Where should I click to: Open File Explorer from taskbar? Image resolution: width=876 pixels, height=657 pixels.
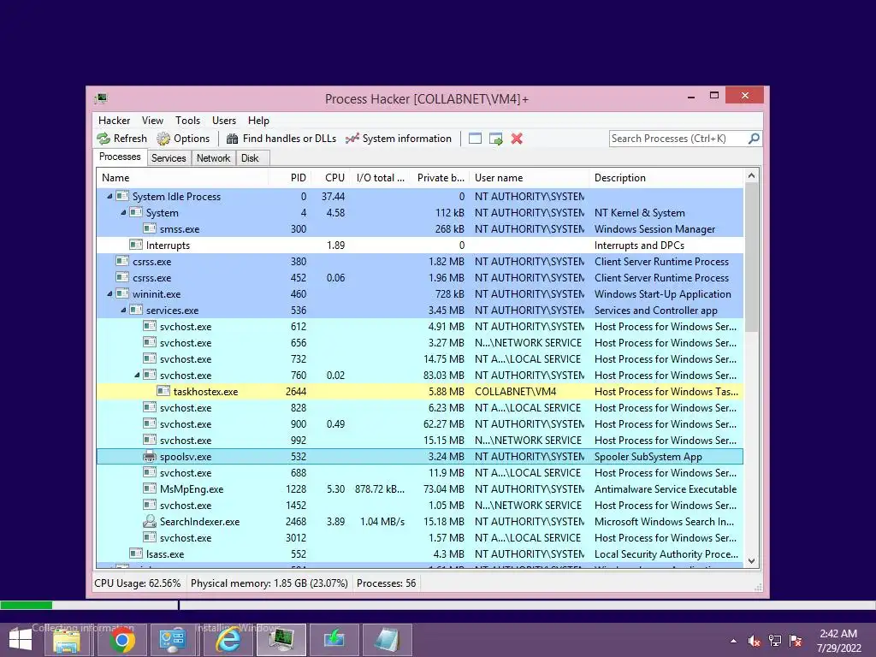[x=67, y=640]
